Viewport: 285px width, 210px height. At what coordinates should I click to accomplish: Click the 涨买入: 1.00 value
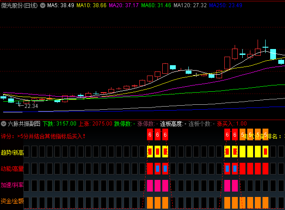click(232, 124)
